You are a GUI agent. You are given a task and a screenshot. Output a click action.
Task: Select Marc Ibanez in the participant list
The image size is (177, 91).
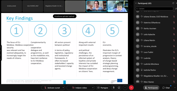155,82
